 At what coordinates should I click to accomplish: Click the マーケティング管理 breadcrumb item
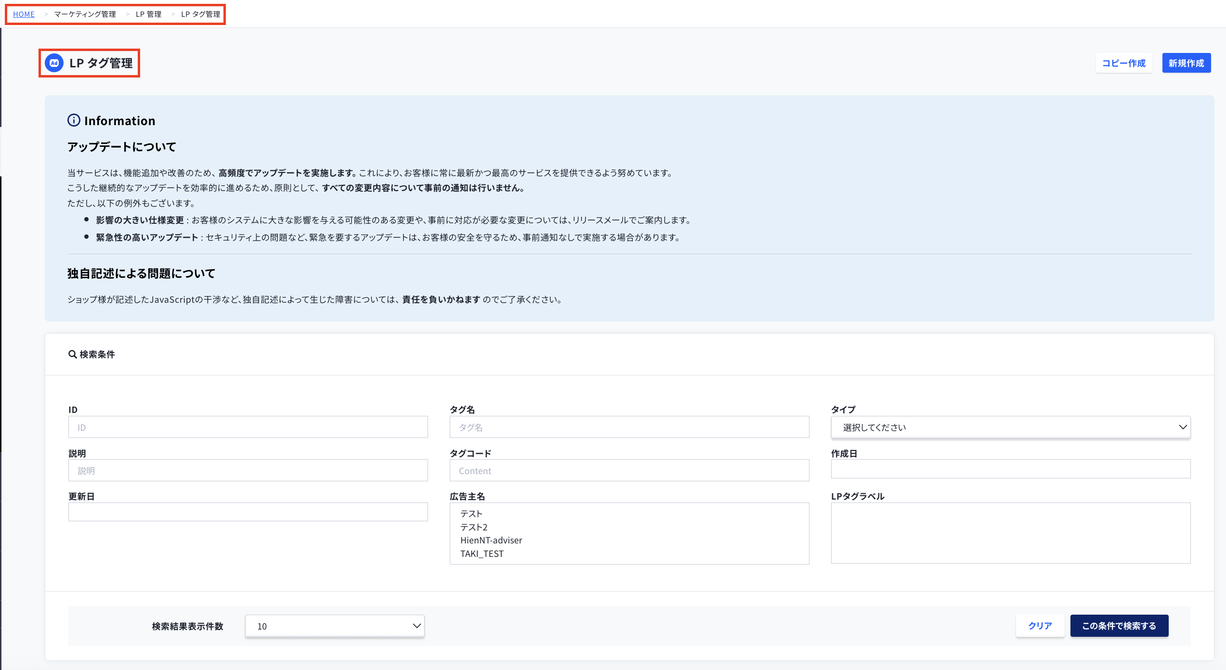(85, 14)
